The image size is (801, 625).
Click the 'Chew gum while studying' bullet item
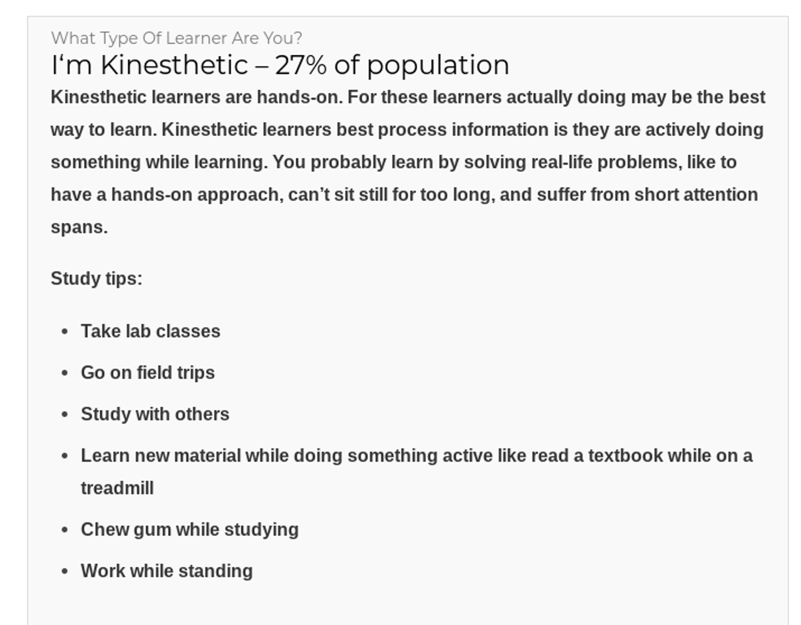[x=190, y=530]
